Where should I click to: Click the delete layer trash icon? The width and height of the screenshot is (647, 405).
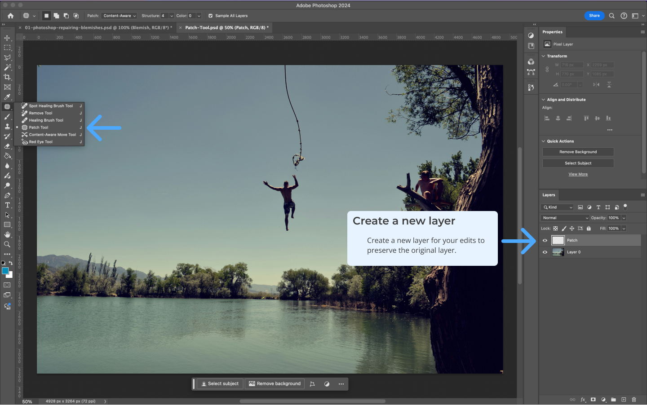pyautogui.click(x=634, y=400)
